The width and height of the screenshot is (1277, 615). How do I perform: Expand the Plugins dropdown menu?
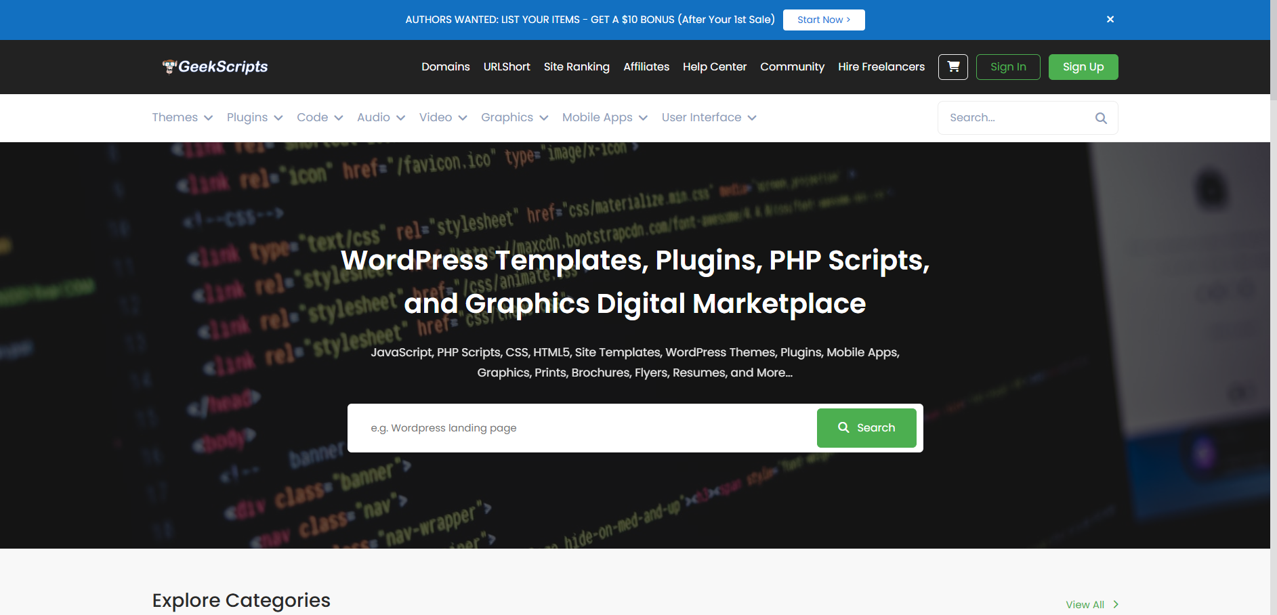[x=255, y=118]
